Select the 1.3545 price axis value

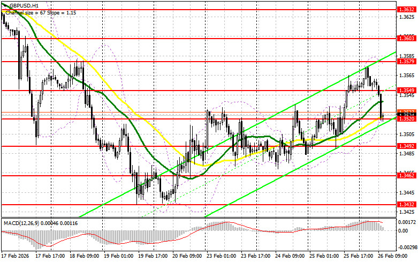(407, 95)
